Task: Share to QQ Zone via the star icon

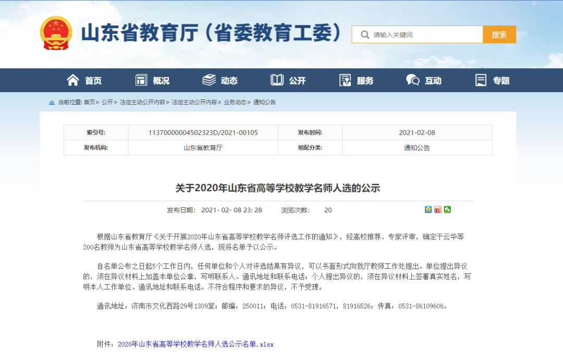Action: 428,209
